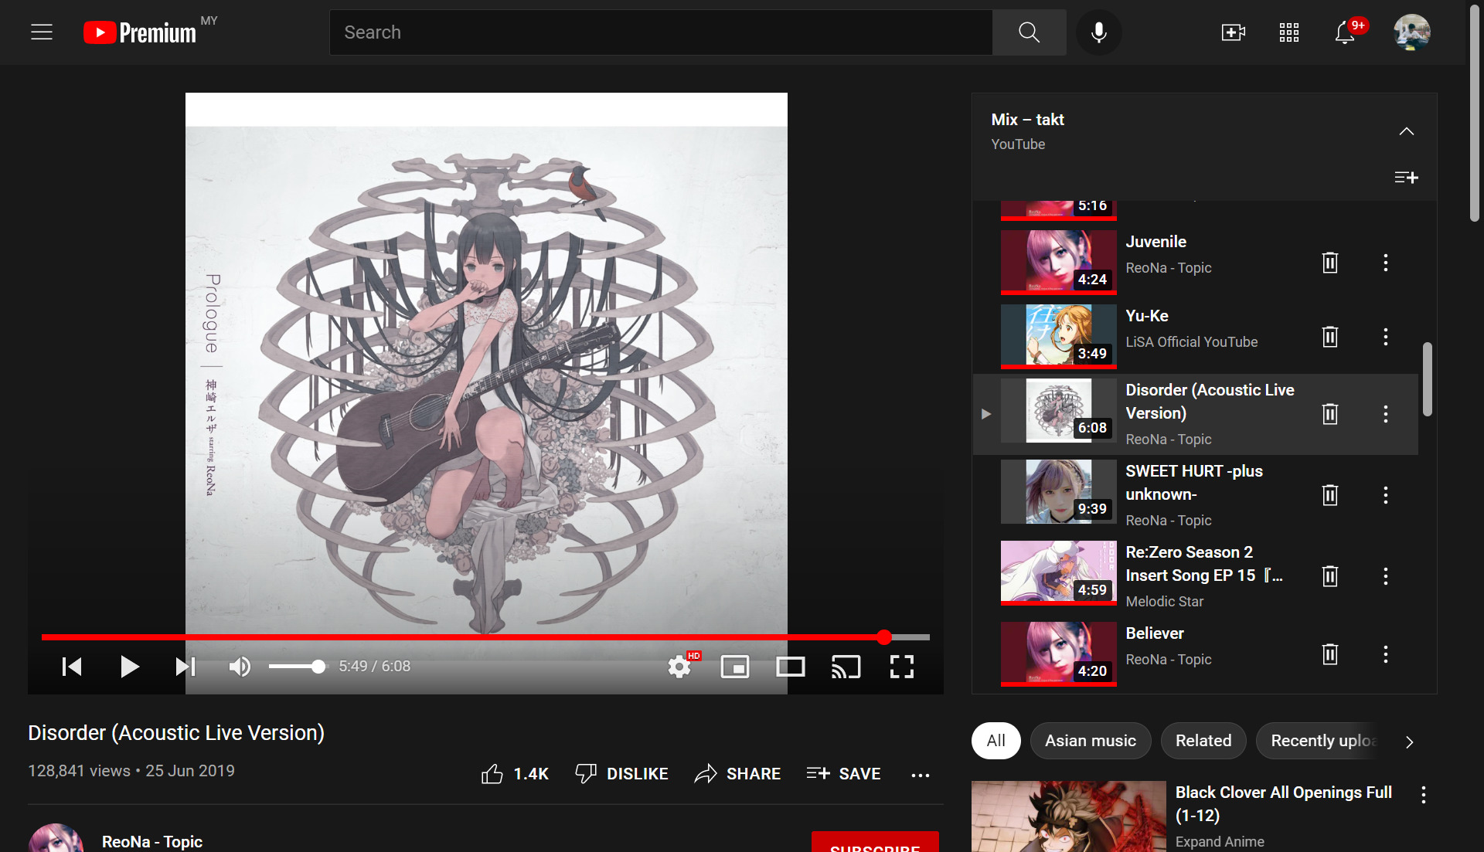The width and height of the screenshot is (1484, 852).
Task: Open the notifications bell
Action: click(x=1345, y=32)
